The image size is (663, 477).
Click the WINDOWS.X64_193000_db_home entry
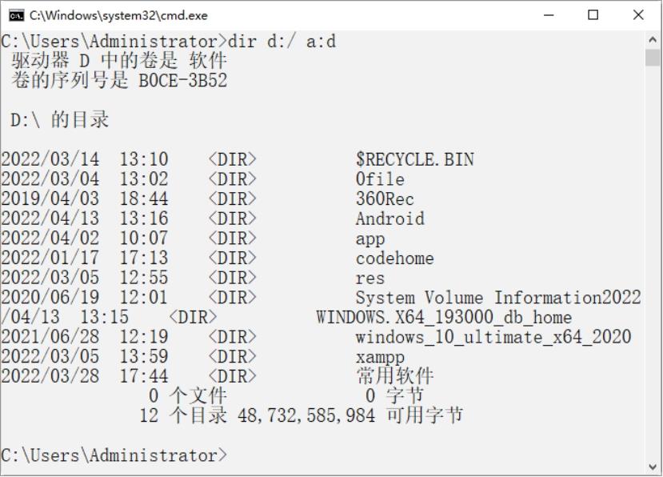click(x=444, y=317)
